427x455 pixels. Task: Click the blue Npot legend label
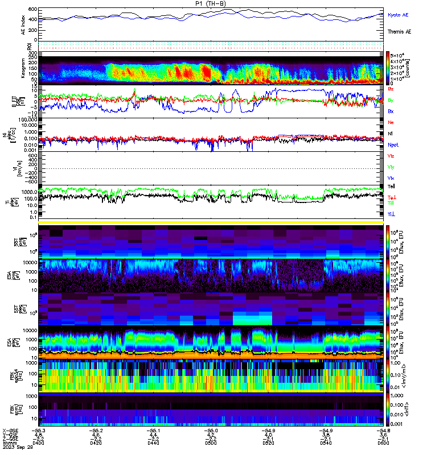tap(393, 145)
